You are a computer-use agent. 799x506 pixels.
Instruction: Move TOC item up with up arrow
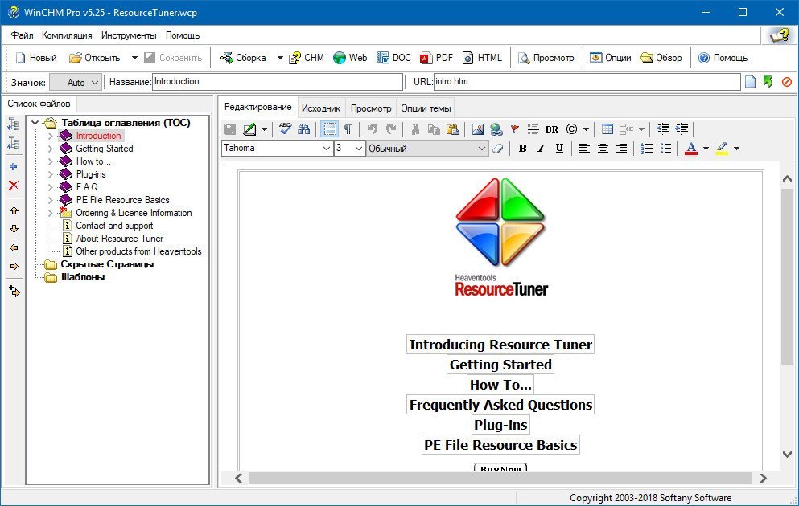[14, 210]
